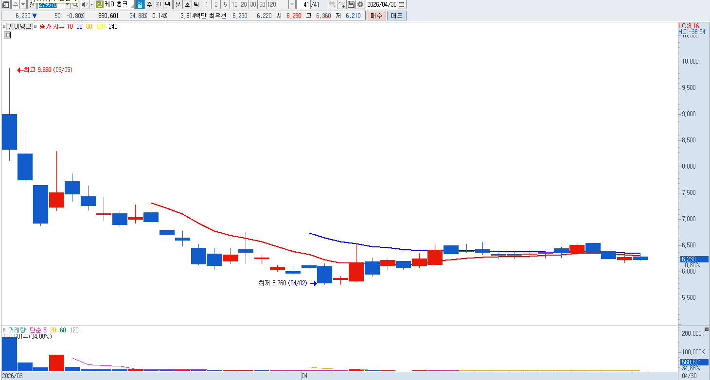Click the add indicator line icon

coord(342,4)
